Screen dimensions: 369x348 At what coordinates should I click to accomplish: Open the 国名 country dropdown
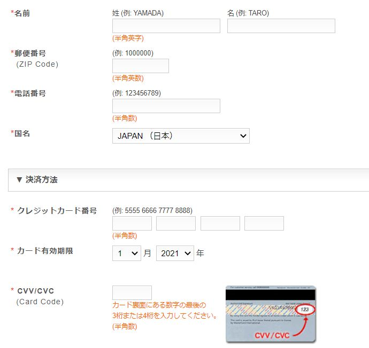tap(181, 136)
